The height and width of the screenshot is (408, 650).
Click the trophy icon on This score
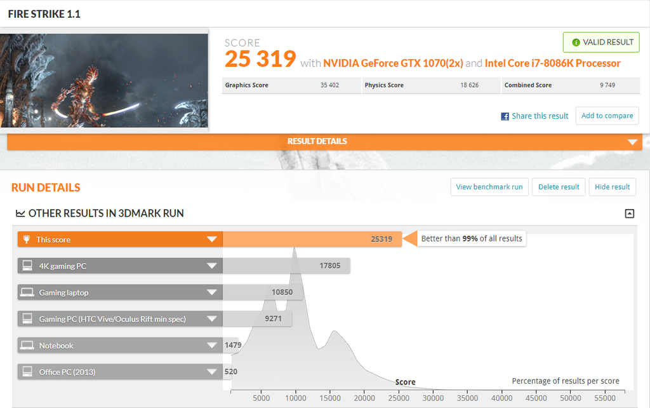coord(27,240)
